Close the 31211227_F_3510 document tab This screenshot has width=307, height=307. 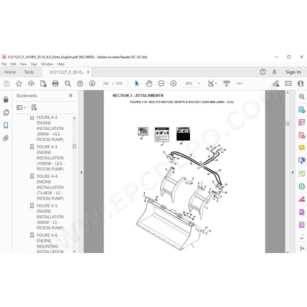tap(88, 72)
